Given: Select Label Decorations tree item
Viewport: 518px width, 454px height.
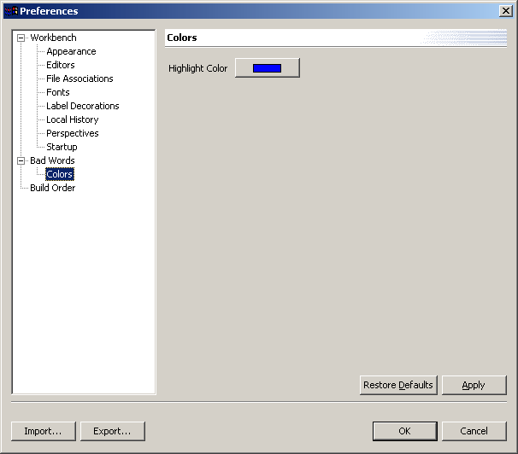Looking at the screenshot, I should point(83,106).
